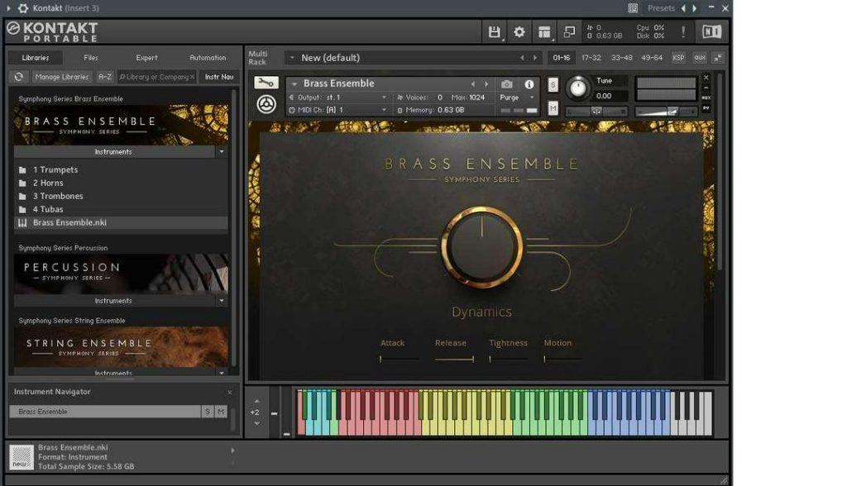847x486 pixels.
Task: Click the camera snapshot icon on Brass Ensemble
Action: tap(506, 83)
